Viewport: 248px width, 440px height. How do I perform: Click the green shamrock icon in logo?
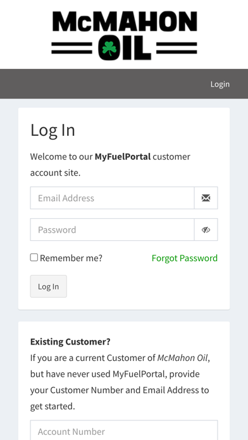pos(109,48)
